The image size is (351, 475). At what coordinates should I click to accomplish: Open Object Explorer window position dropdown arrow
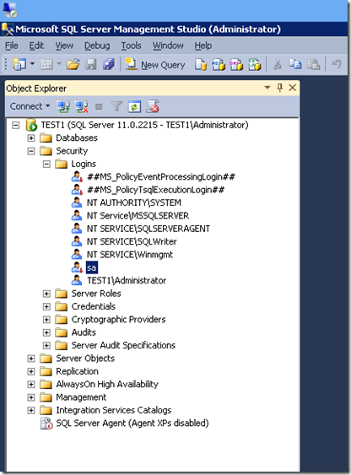(267, 88)
